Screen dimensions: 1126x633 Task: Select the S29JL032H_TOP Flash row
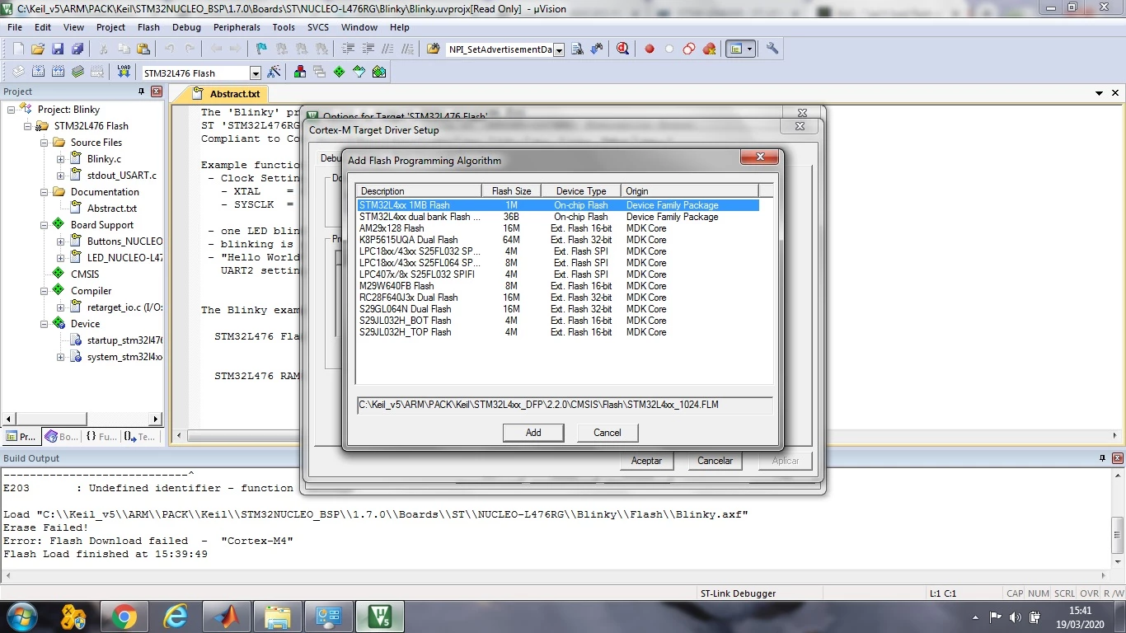point(558,332)
